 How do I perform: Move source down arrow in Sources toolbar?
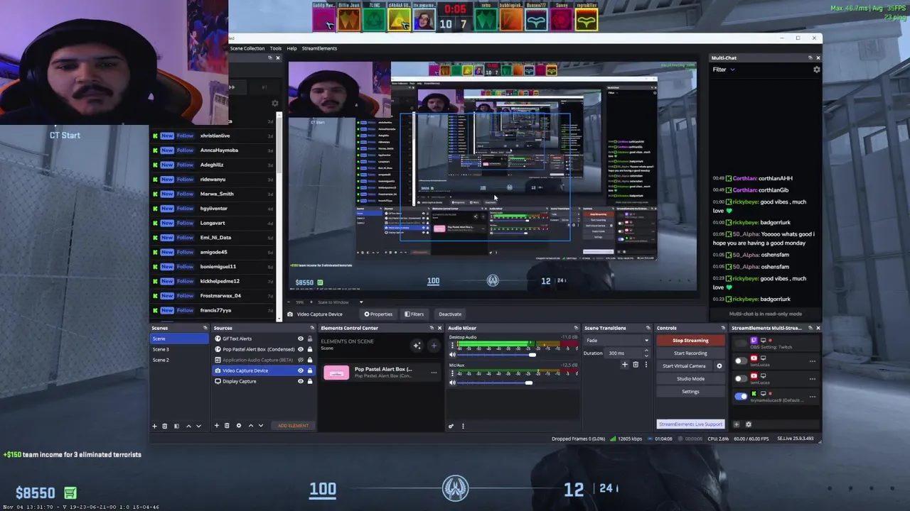pyautogui.click(x=260, y=426)
